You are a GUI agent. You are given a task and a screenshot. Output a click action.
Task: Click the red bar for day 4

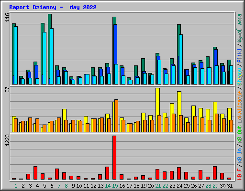coord(35,173)
